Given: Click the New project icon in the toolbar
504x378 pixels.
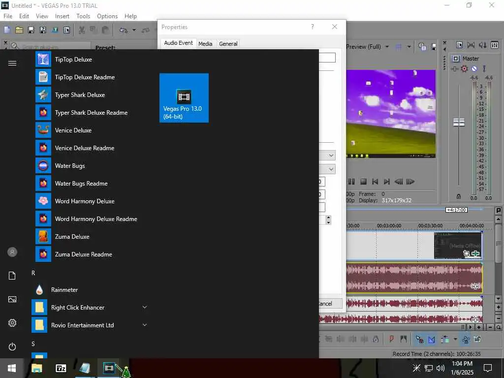Looking at the screenshot, I should [7, 30].
